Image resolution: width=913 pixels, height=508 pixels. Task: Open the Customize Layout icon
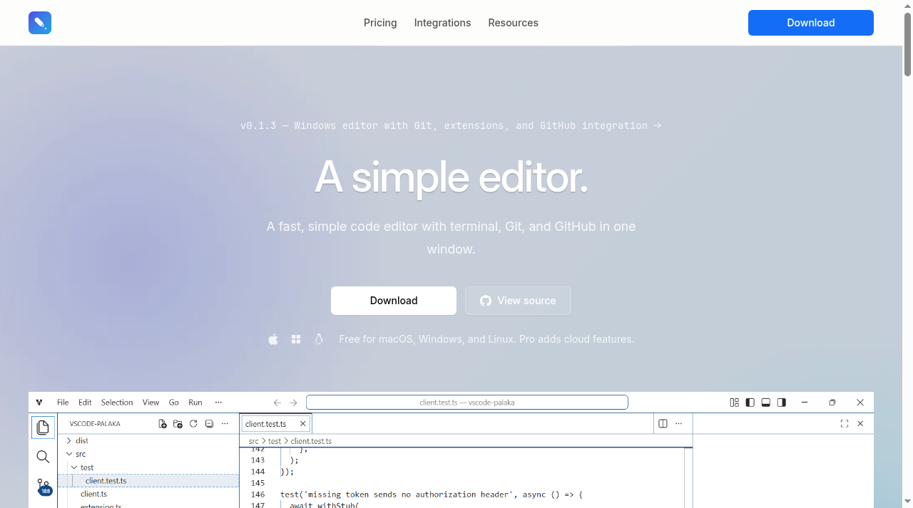tap(735, 403)
